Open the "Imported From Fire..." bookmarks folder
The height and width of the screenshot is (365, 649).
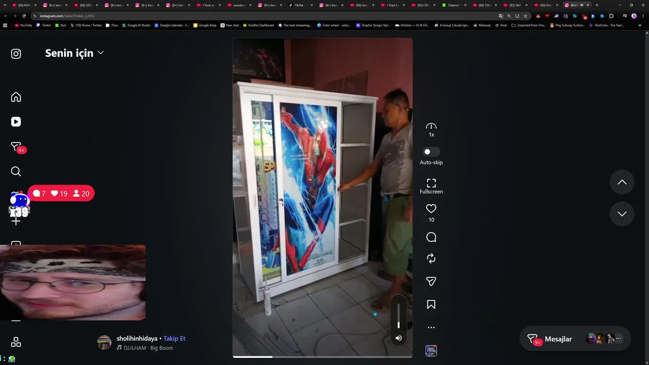click(529, 25)
